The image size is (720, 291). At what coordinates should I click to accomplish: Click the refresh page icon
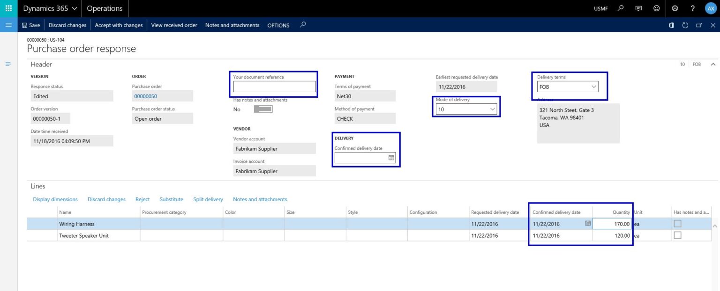click(x=685, y=25)
